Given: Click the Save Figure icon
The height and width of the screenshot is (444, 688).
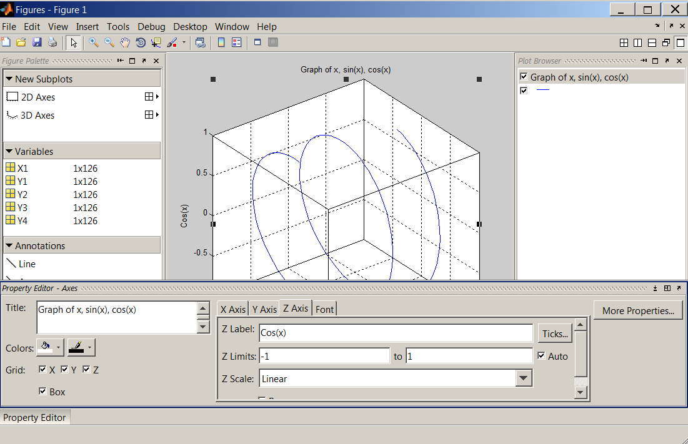Looking at the screenshot, I should tap(37, 42).
